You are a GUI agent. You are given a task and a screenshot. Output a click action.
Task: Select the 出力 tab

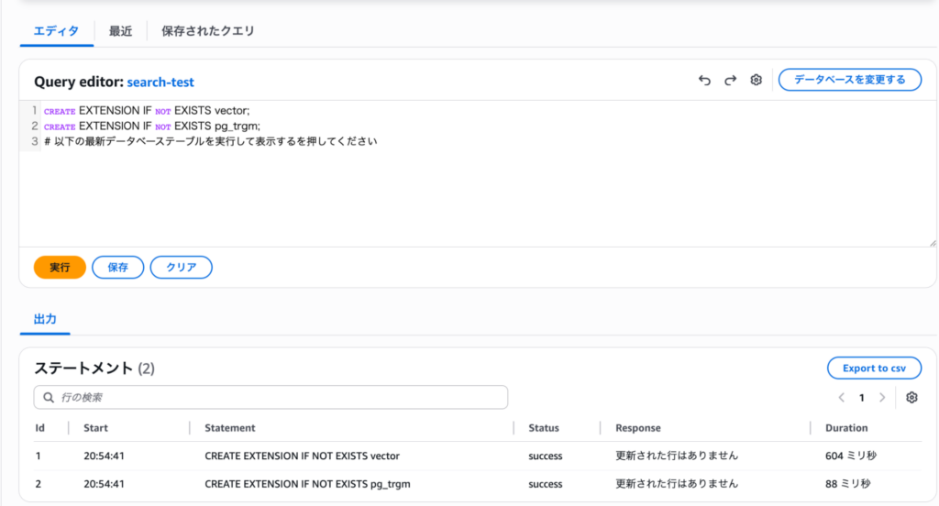coord(45,319)
